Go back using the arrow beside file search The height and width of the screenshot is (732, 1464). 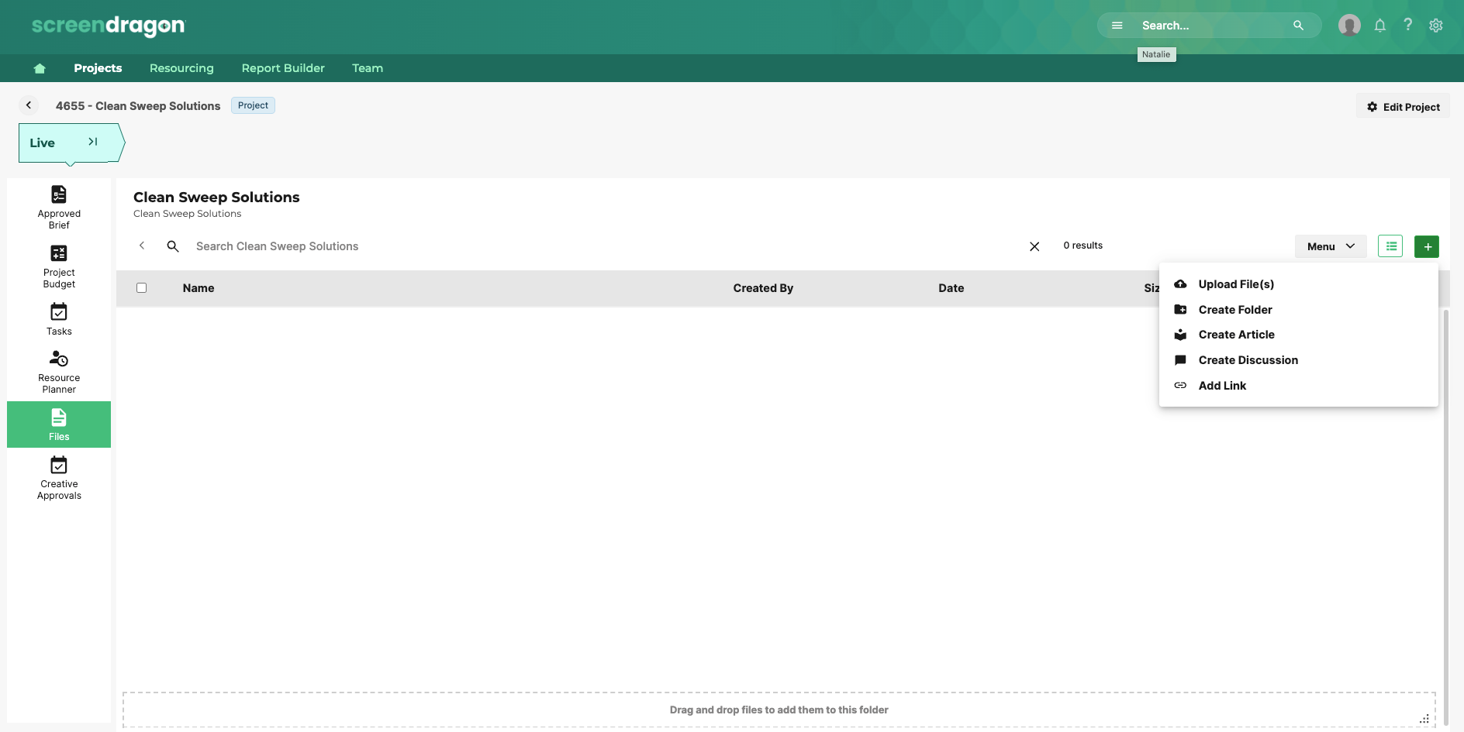[x=142, y=246]
